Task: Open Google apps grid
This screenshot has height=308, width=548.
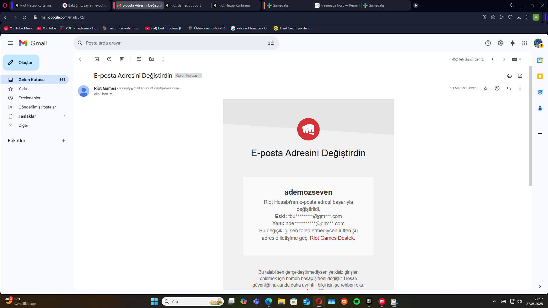Action: 525,43
